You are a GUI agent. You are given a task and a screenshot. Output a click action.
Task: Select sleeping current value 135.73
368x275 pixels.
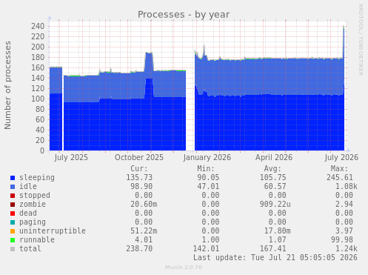[x=139, y=178]
